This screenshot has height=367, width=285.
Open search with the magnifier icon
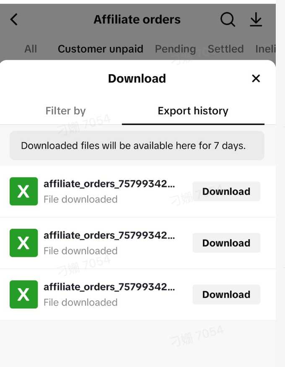click(228, 19)
